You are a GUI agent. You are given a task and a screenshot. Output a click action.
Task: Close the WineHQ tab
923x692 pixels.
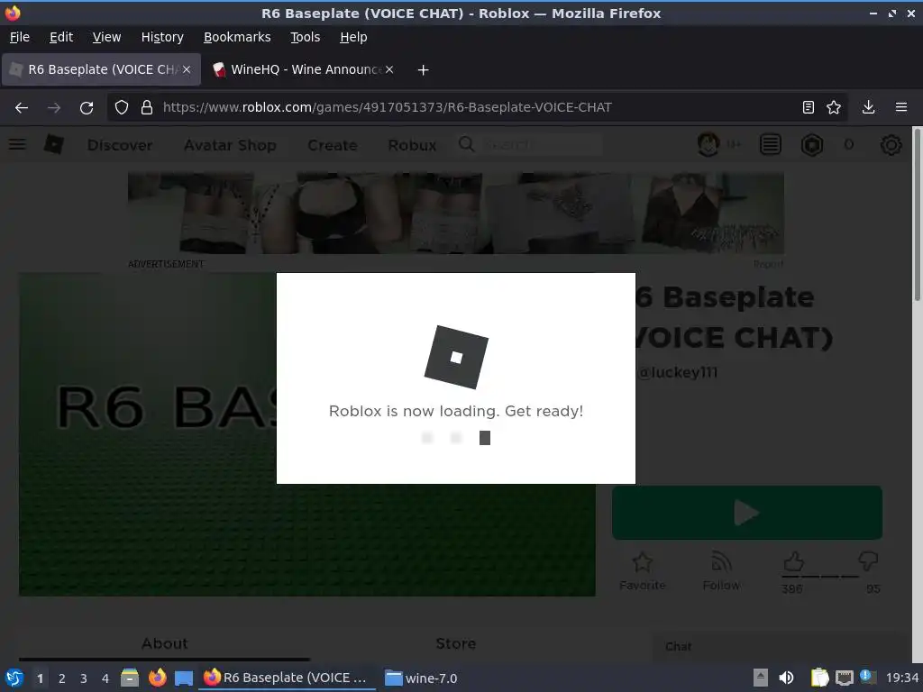click(389, 69)
